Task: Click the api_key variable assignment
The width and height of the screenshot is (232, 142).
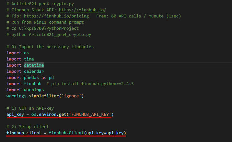Action: click(15, 115)
